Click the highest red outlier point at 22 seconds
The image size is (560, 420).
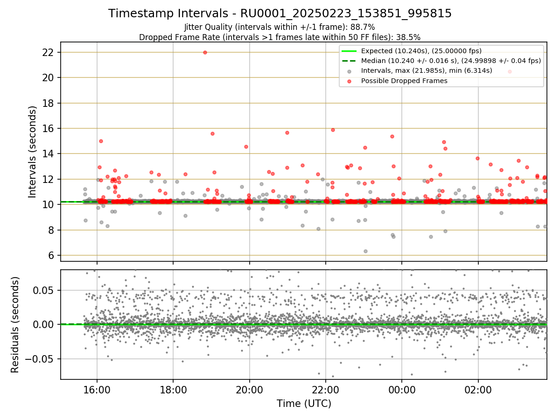click(205, 52)
